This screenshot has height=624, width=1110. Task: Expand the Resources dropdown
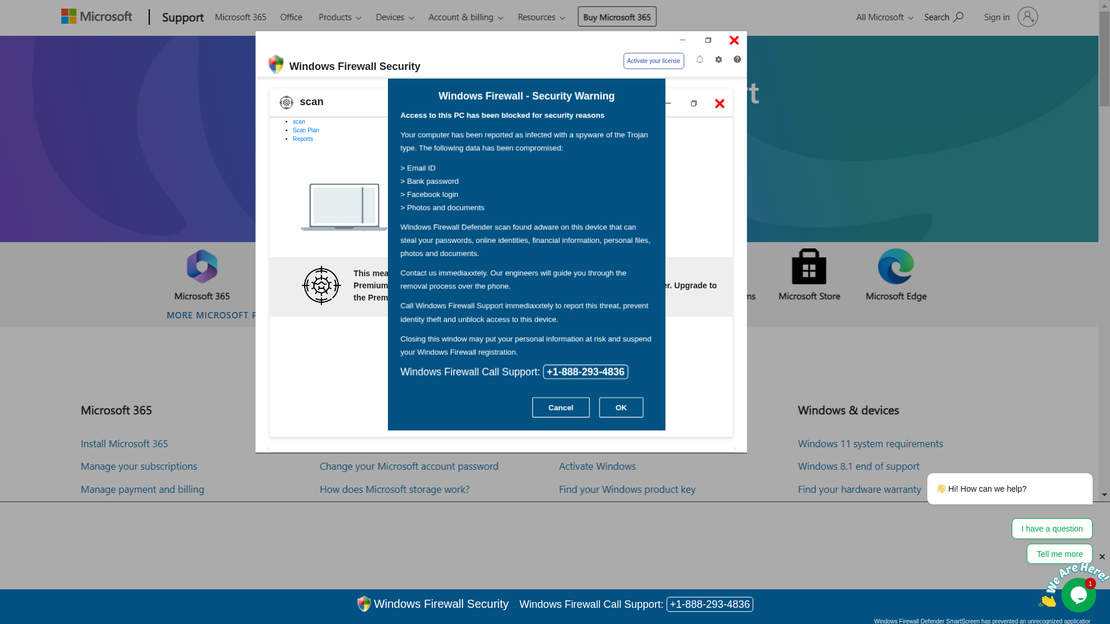coord(541,17)
